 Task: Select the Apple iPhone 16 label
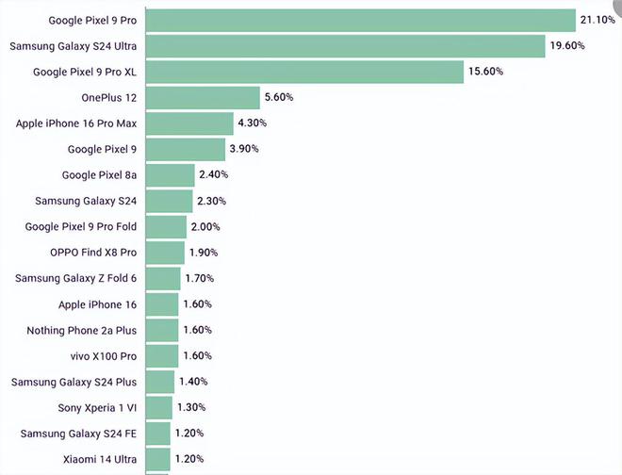tap(98, 304)
